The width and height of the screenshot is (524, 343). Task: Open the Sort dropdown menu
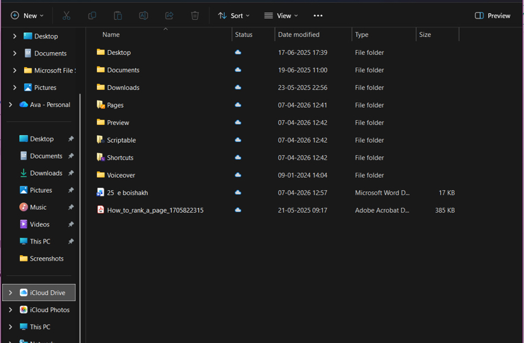233,15
